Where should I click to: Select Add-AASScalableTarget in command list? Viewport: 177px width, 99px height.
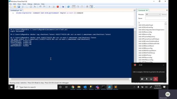pos(146,25)
